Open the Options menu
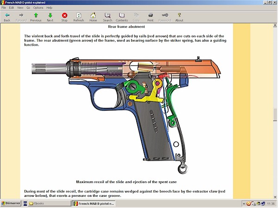The height and width of the screenshot is (208, 278). 38,7
